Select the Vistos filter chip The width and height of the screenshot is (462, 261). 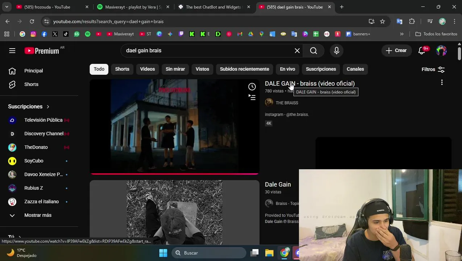(x=202, y=69)
